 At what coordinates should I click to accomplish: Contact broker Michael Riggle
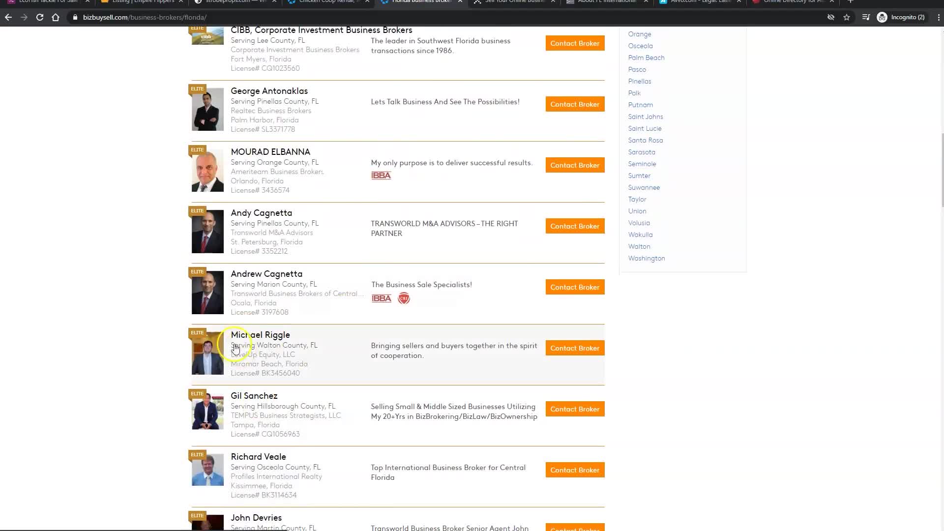pos(575,348)
